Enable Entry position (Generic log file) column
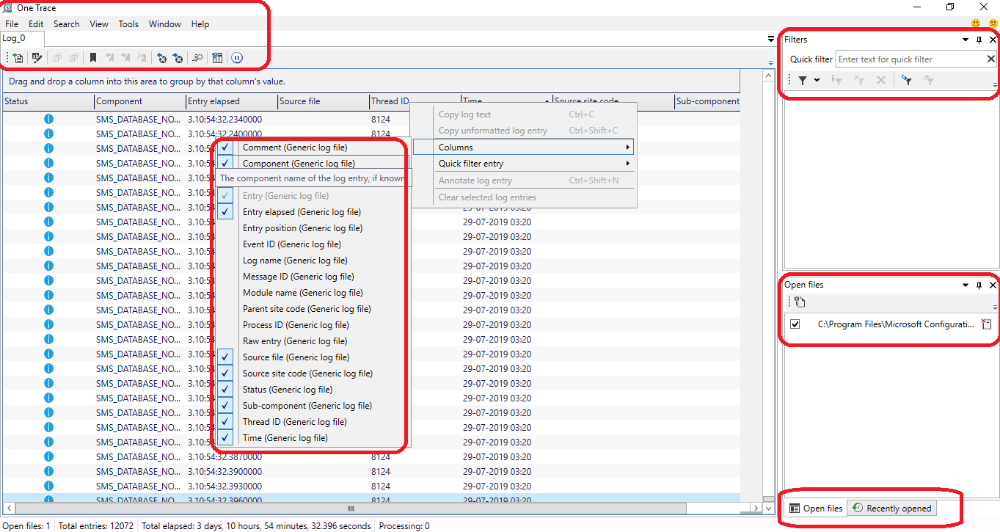Image resolution: width=1000 pixels, height=532 pixels. point(302,228)
